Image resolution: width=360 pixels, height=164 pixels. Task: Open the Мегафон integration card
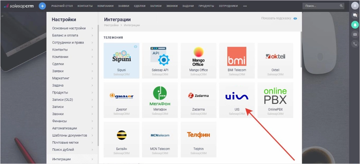tap(160, 100)
